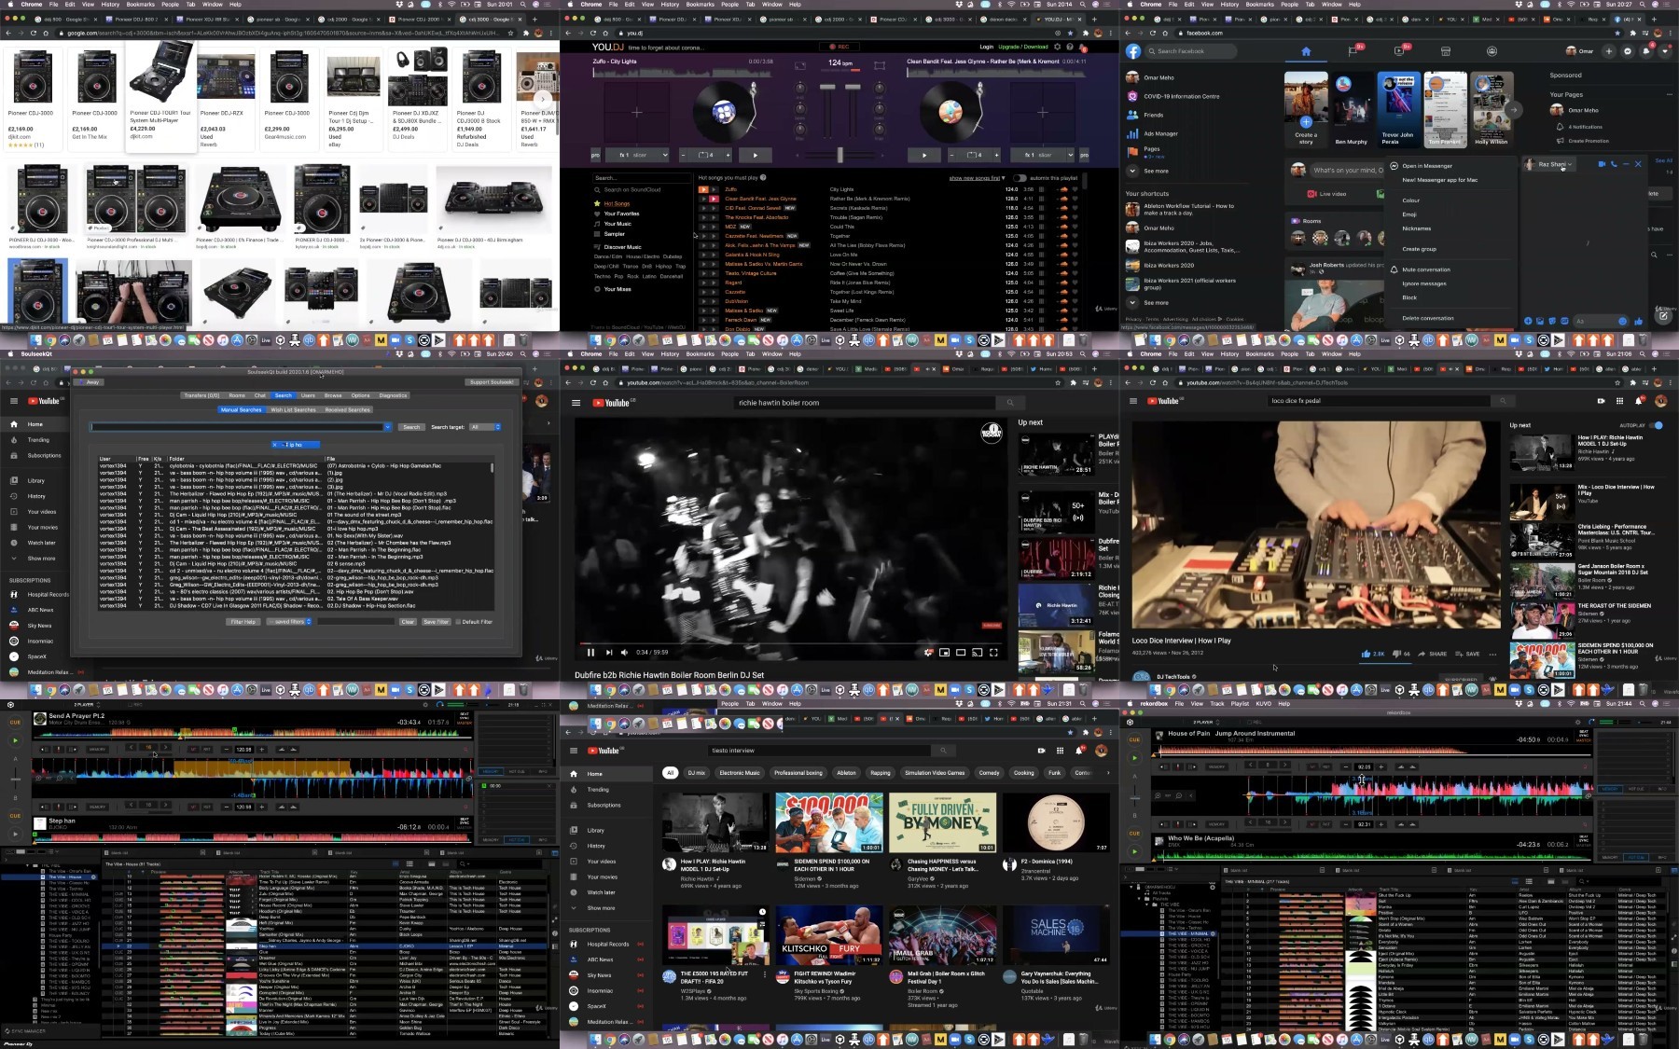The width and height of the screenshot is (1679, 1049).
Task: Toggle automix this playlist switch
Action: 1020,178
